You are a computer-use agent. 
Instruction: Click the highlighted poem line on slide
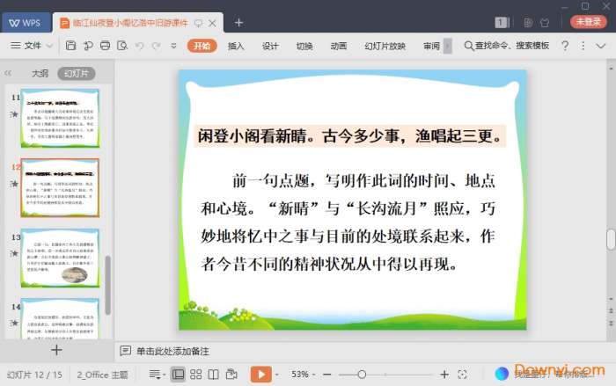point(349,136)
